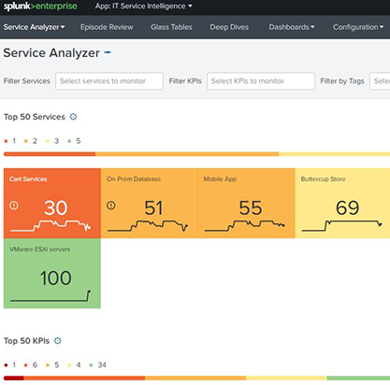The height and width of the screenshot is (385, 390).
Task: Click red segment of Services severity bar
Action: point(50,154)
